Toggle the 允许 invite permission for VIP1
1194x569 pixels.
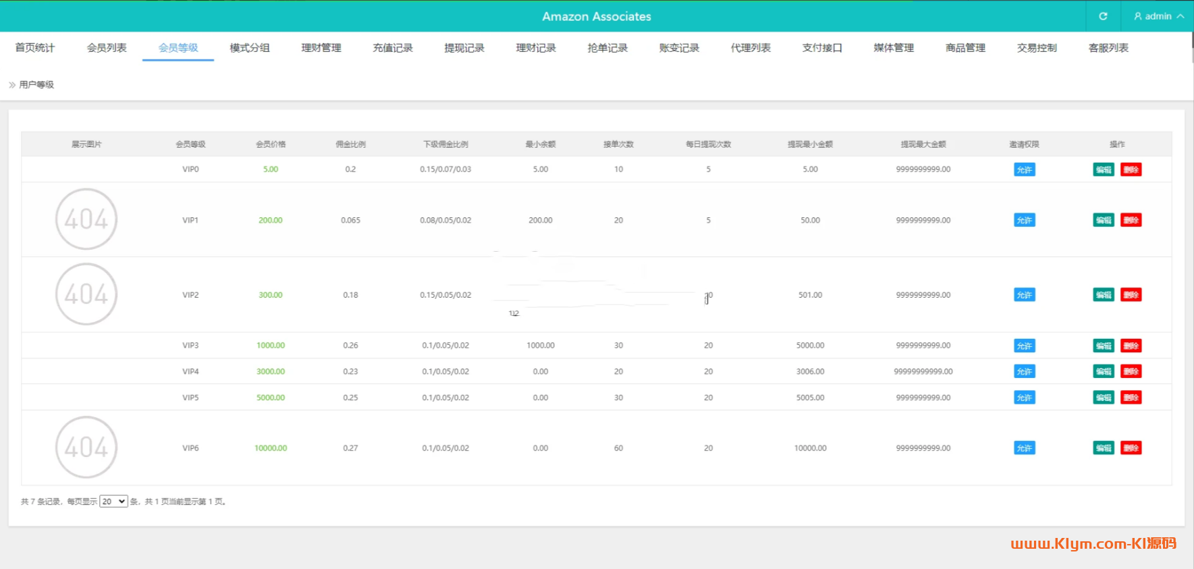tap(1024, 221)
